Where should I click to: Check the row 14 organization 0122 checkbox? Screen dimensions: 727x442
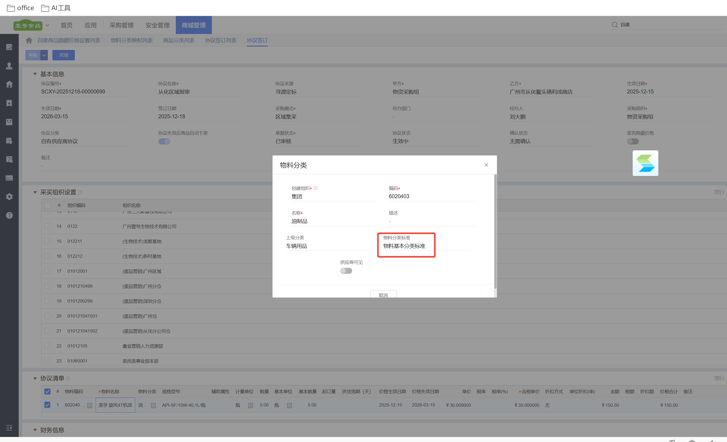[47, 226]
